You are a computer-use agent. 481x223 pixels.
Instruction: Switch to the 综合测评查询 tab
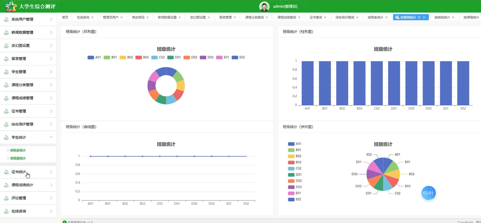pyautogui.click(x=345, y=17)
